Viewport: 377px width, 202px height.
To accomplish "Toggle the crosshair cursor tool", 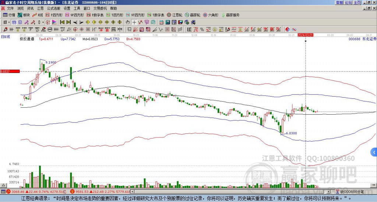I will [x=134, y=22].
